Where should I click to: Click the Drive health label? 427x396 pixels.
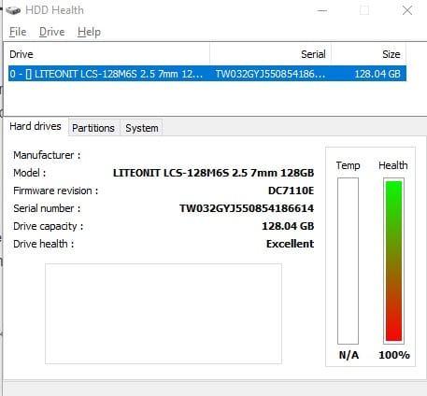pyautogui.click(x=44, y=244)
